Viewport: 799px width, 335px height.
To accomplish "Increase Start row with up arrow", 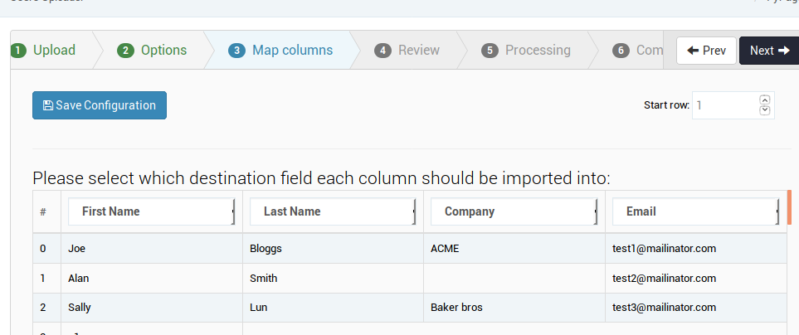I will [764, 100].
